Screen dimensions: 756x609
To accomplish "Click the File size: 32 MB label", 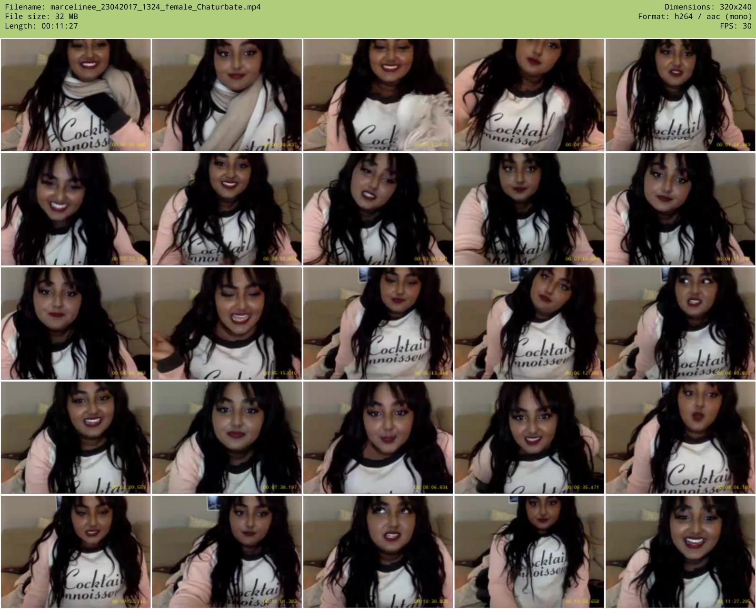I will pos(41,17).
